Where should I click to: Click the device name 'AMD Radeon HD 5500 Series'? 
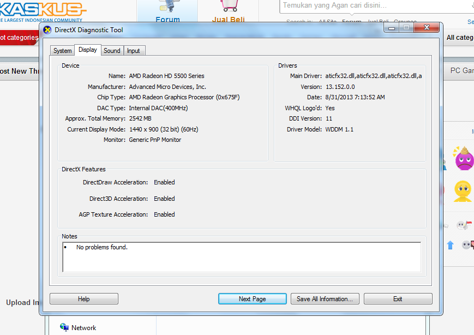click(166, 76)
